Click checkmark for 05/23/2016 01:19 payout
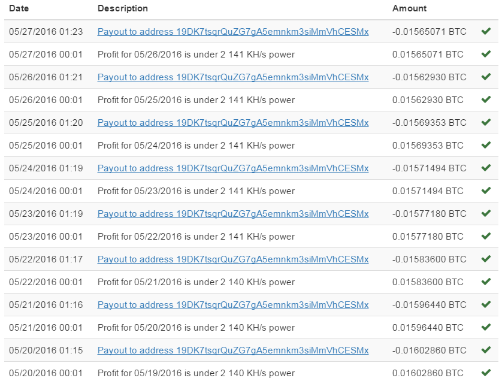 (x=486, y=213)
